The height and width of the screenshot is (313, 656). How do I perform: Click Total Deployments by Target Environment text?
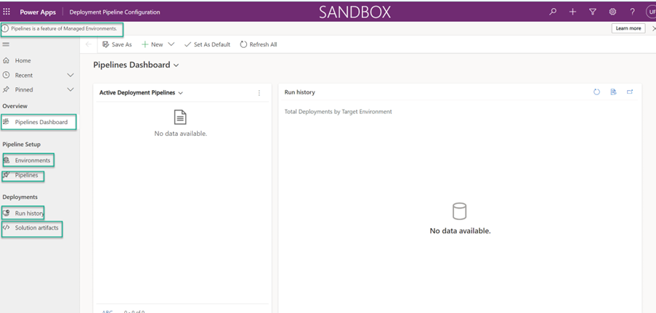(338, 112)
